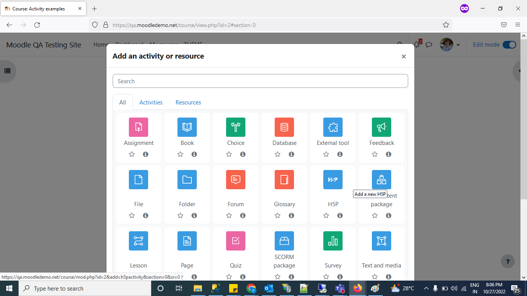The width and height of the screenshot is (527, 296).
Task: Add a new H5P activity
Action: click(x=333, y=180)
